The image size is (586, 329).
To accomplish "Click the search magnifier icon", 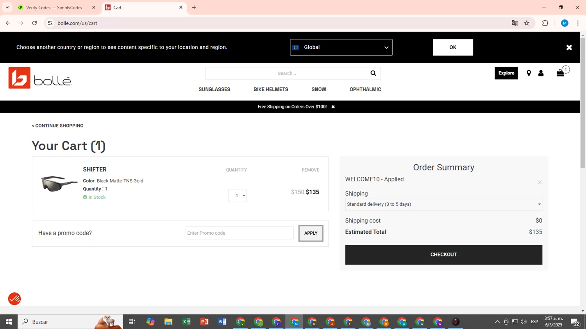I will click(373, 73).
